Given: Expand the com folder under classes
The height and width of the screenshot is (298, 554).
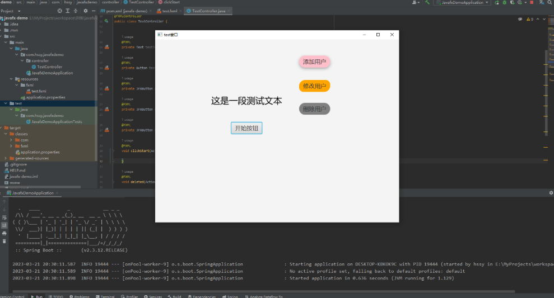Looking at the screenshot, I should [x=11, y=140].
